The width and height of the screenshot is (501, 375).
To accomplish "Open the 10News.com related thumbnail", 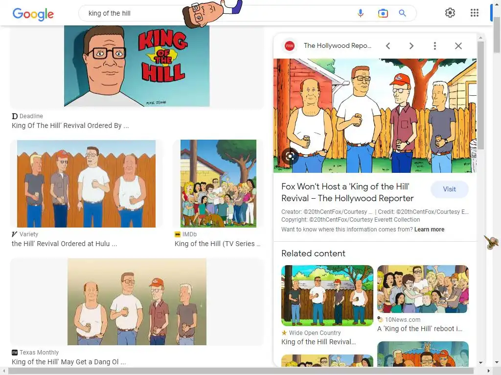I will pyautogui.click(x=423, y=289).
